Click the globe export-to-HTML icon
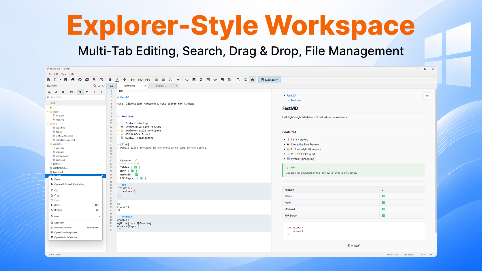The height and width of the screenshot is (271, 482). pyautogui.click(x=80, y=80)
